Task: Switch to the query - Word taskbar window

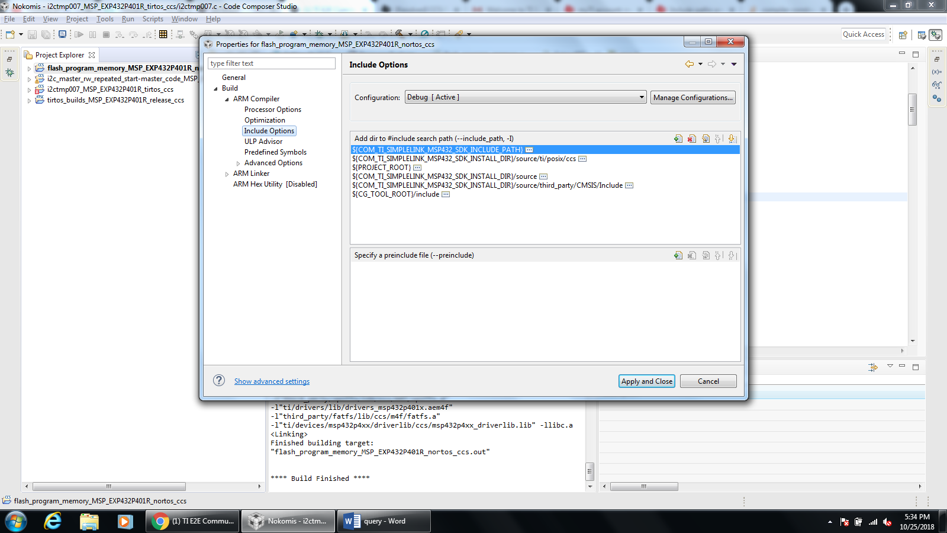Action: [x=384, y=521]
